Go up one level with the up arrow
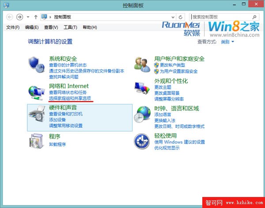This screenshot has height=208, width=265. 36,17
